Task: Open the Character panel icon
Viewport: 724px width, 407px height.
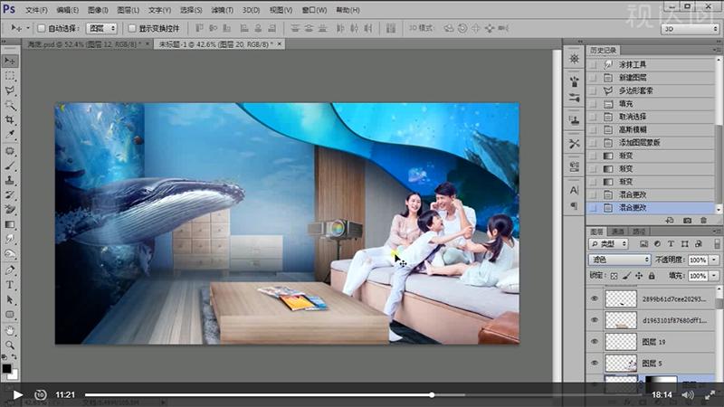Action: tap(574, 190)
